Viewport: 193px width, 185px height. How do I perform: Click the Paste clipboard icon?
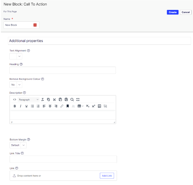pos(60,99)
